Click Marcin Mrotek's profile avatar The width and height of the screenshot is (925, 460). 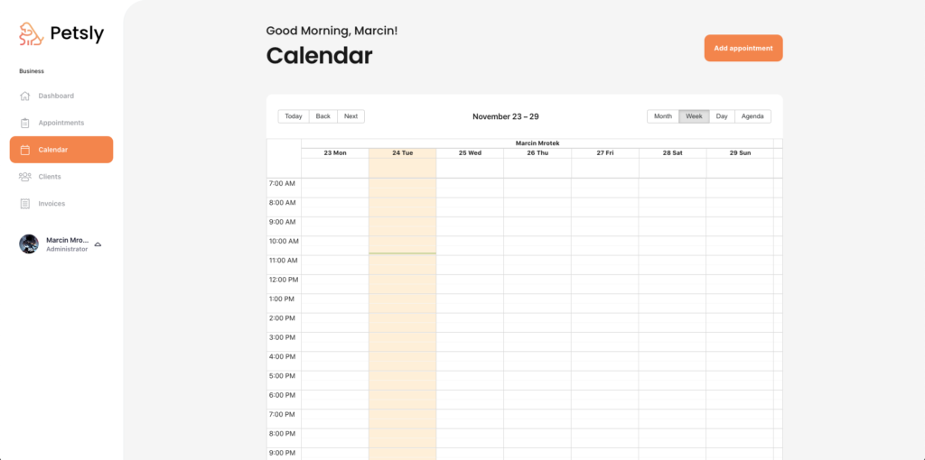click(x=29, y=244)
